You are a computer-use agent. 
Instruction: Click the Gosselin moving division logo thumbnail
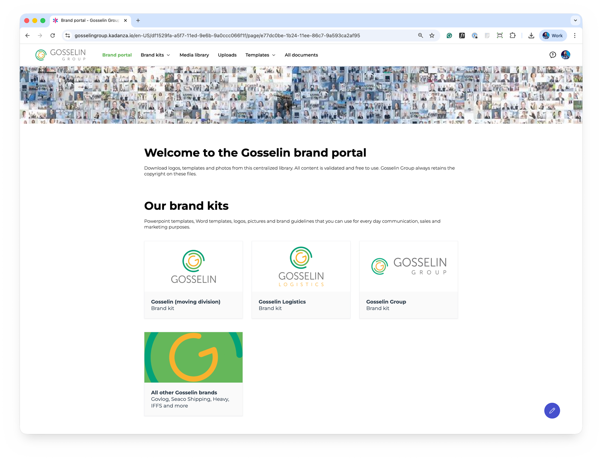193,267
